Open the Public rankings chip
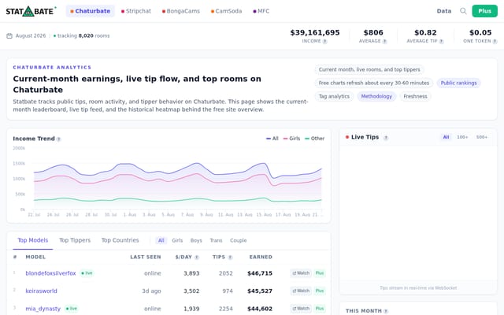The height and width of the screenshot is (315, 504). [x=458, y=83]
